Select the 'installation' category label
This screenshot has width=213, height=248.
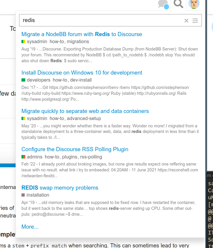tap(38, 195)
